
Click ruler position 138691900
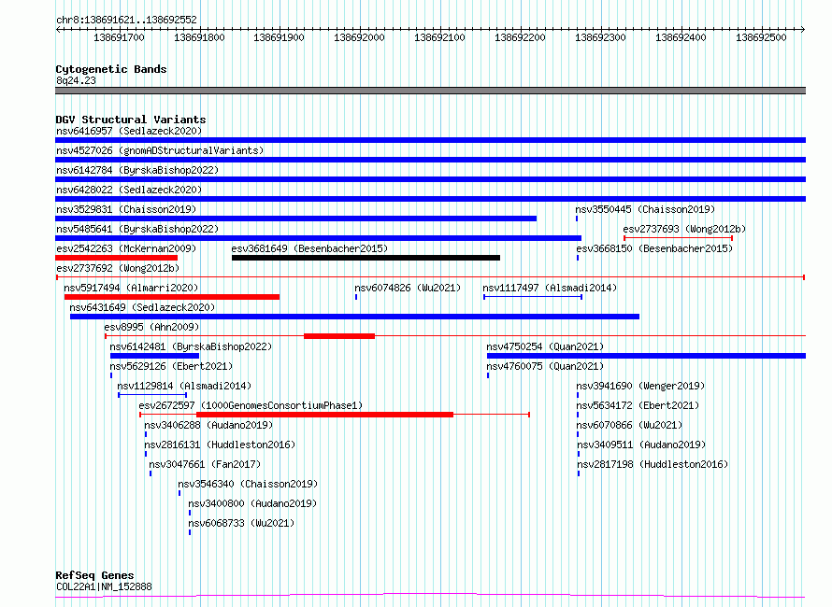point(279,37)
